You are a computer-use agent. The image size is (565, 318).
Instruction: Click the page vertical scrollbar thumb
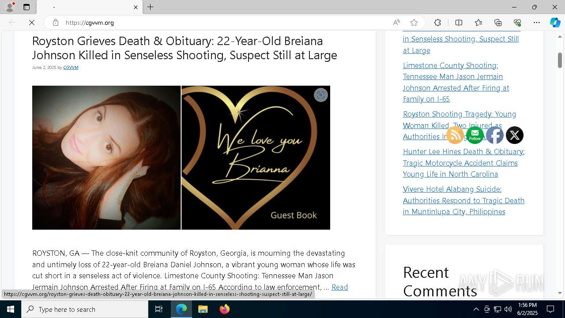click(560, 60)
